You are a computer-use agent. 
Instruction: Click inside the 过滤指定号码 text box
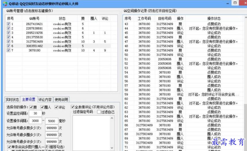click(91, 133)
